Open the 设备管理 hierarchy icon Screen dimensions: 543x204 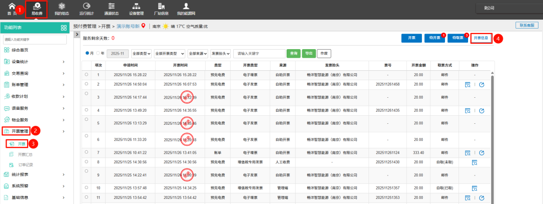[x=136, y=6]
